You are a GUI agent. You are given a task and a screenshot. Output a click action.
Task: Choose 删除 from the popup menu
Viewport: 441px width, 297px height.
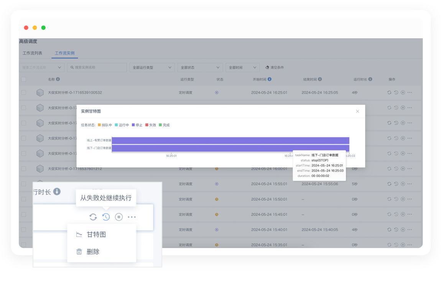point(102,252)
